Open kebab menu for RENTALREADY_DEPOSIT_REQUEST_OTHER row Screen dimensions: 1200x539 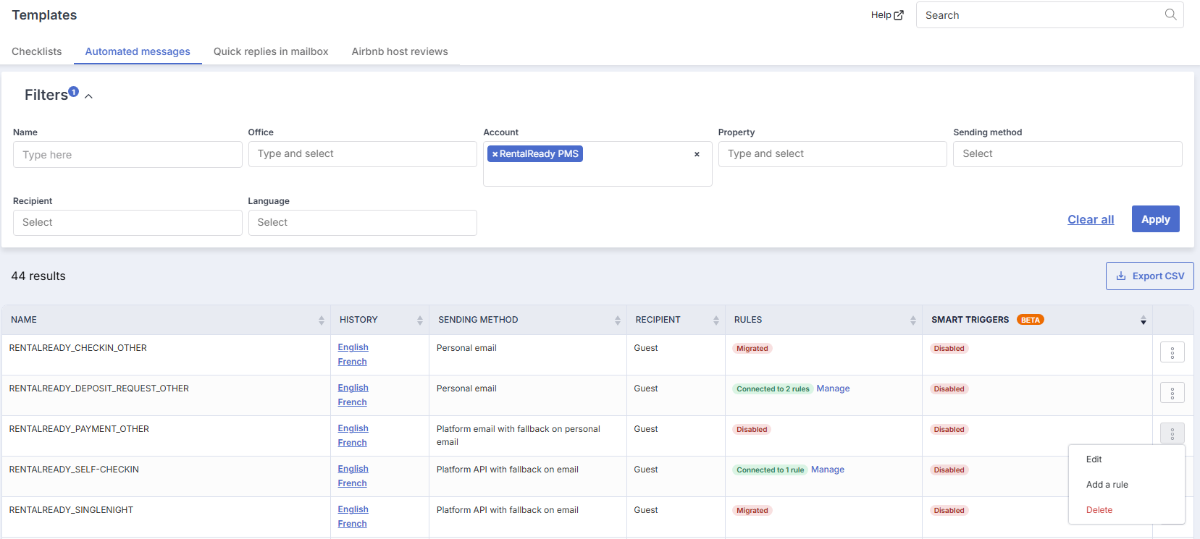point(1172,393)
